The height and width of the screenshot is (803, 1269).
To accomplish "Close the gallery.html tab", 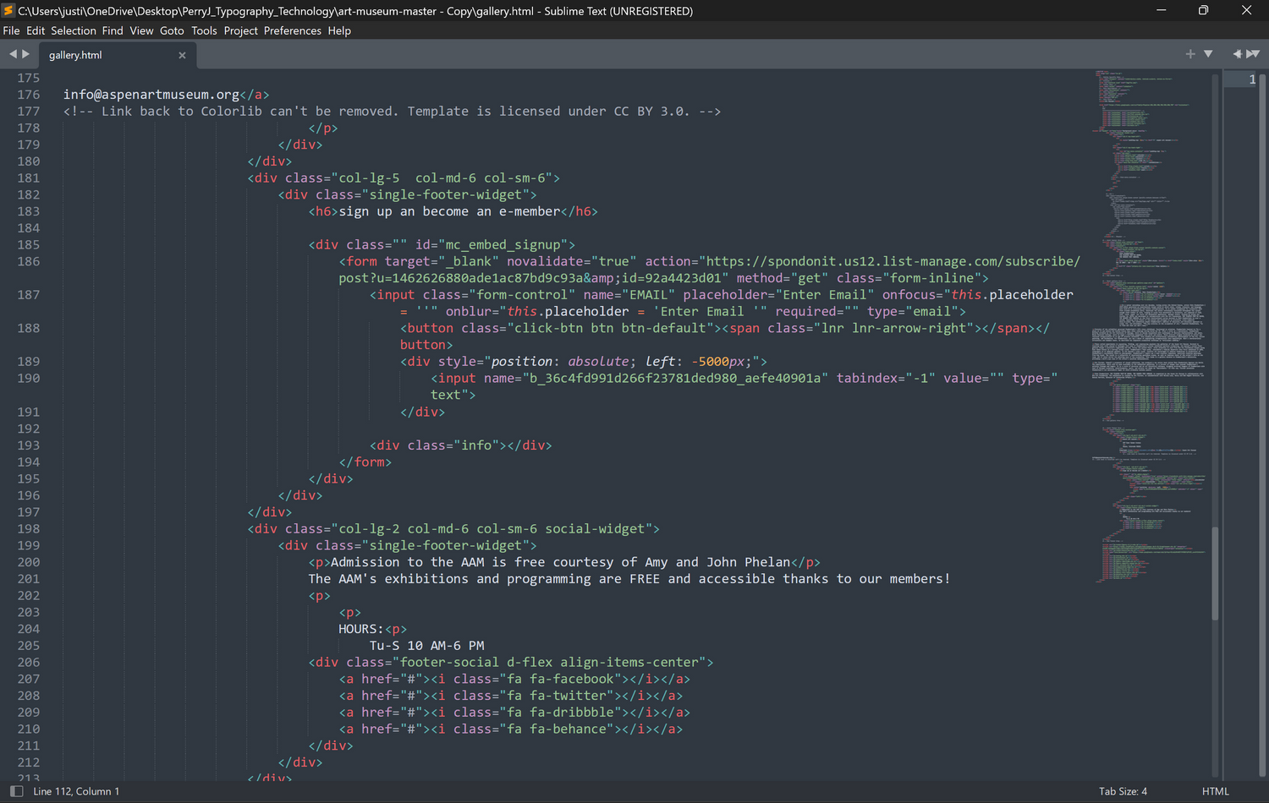I will pyautogui.click(x=182, y=55).
